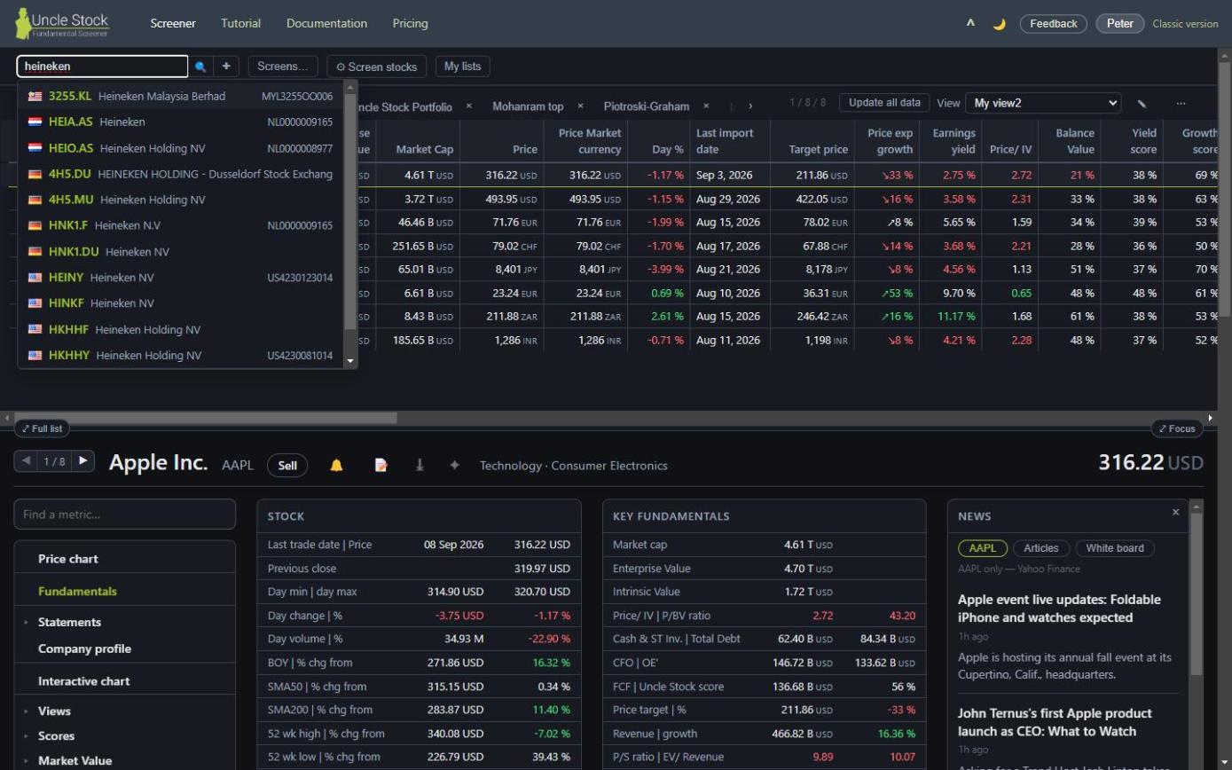Click the Feedback button
Screen dimensions: 1232x770
click(1054, 24)
